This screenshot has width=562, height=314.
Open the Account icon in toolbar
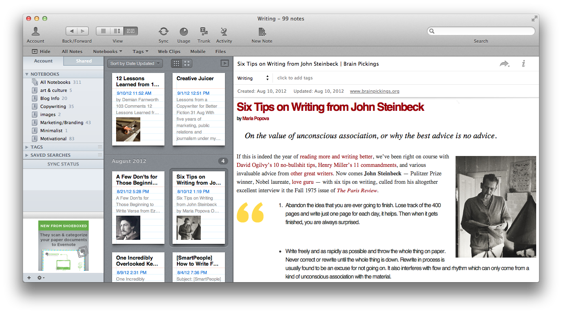pos(35,32)
